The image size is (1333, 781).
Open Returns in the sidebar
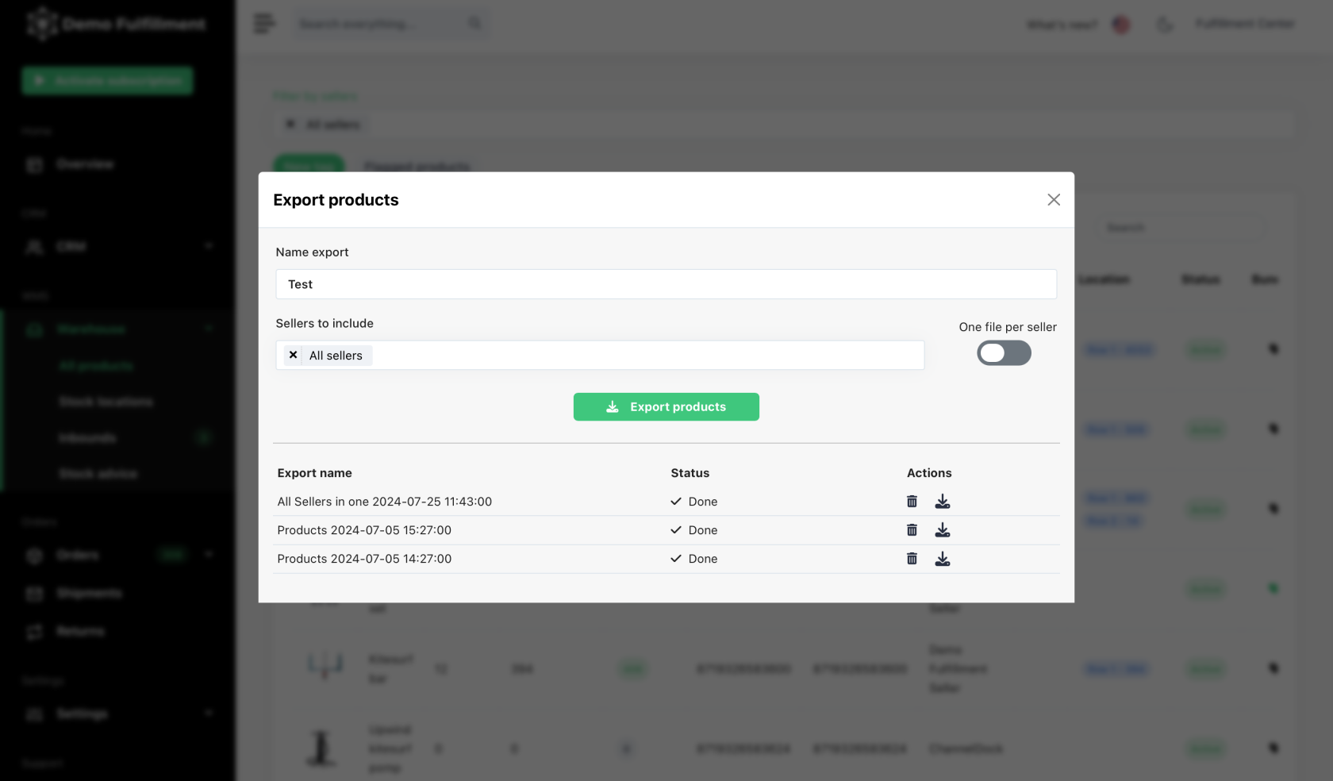[x=80, y=632]
